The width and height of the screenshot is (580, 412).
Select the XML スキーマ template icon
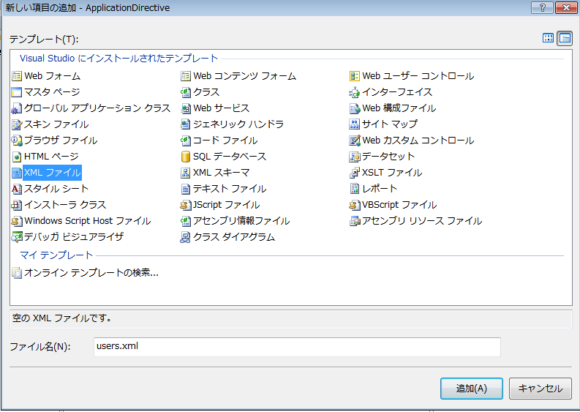pyautogui.click(x=185, y=173)
